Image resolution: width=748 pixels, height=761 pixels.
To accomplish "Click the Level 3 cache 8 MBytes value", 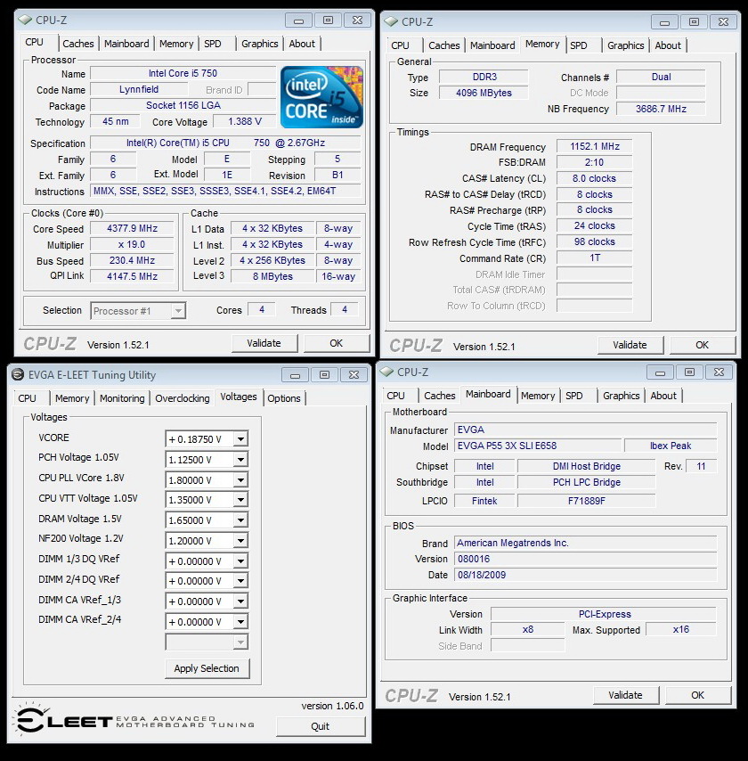I will (272, 276).
